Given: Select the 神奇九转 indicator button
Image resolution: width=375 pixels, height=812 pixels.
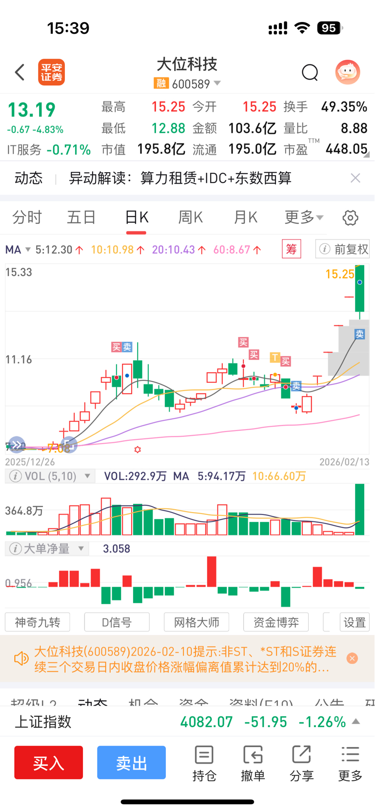Looking at the screenshot, I should [x=38, y=622].
